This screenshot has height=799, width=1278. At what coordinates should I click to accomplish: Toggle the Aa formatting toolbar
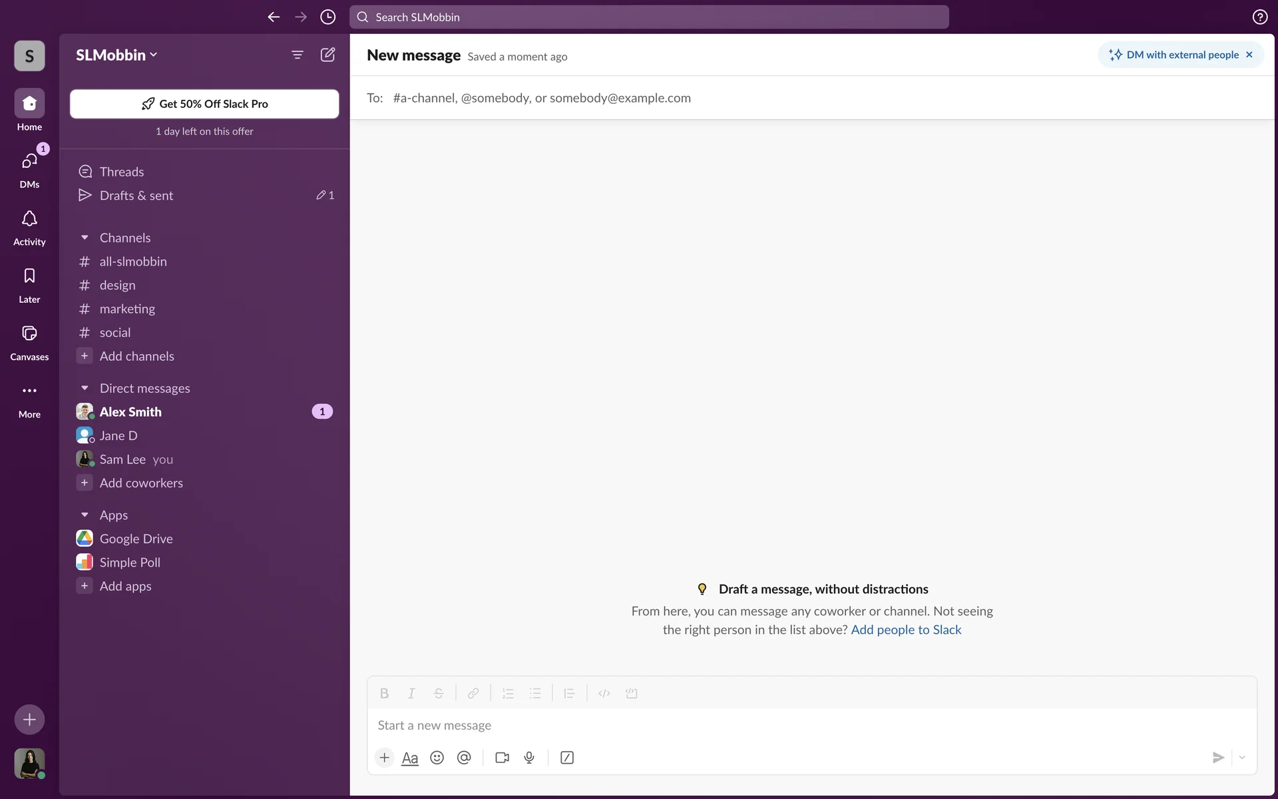tap(410, 758)
